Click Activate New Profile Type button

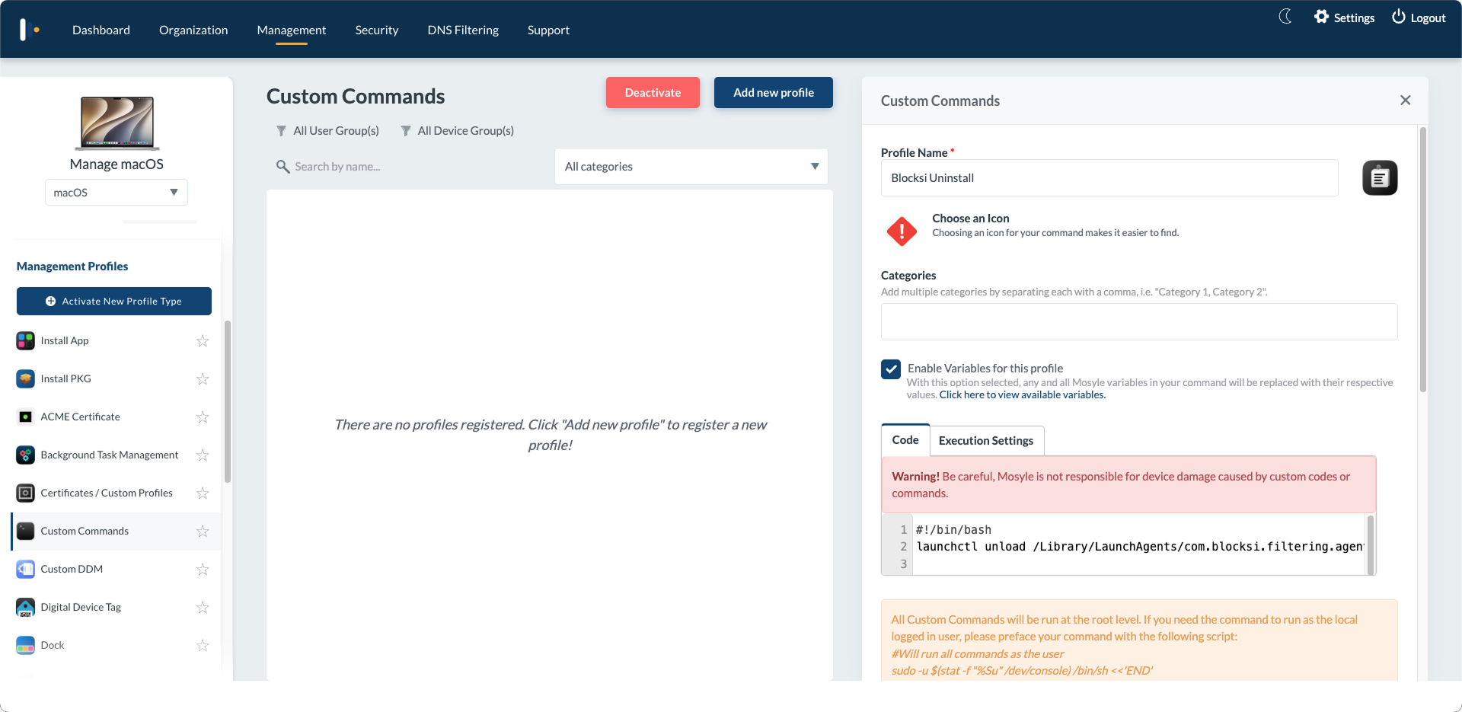[114, 301]
